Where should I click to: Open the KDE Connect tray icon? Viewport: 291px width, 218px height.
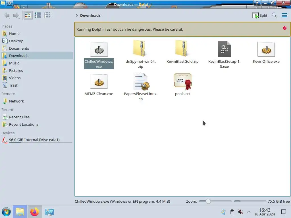223,212
